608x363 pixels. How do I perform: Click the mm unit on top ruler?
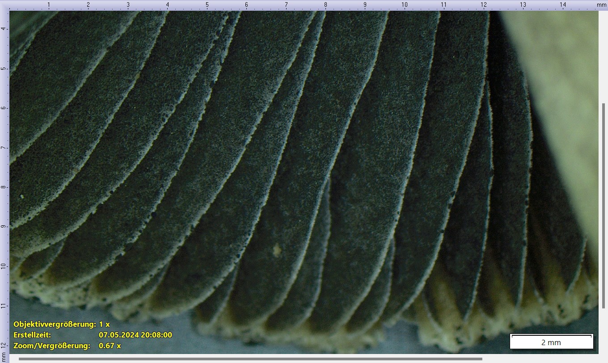pos(601,4)
